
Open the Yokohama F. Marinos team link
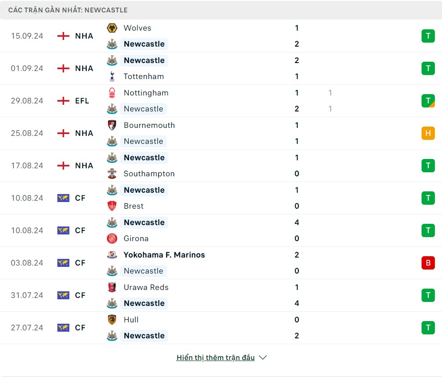[164, 255]
